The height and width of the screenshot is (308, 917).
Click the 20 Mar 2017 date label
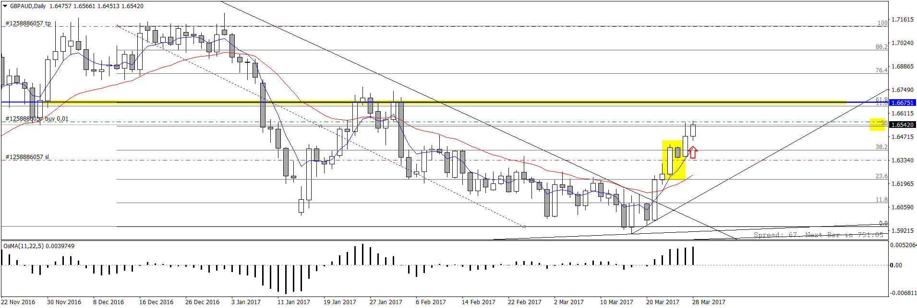click(663, 302)
